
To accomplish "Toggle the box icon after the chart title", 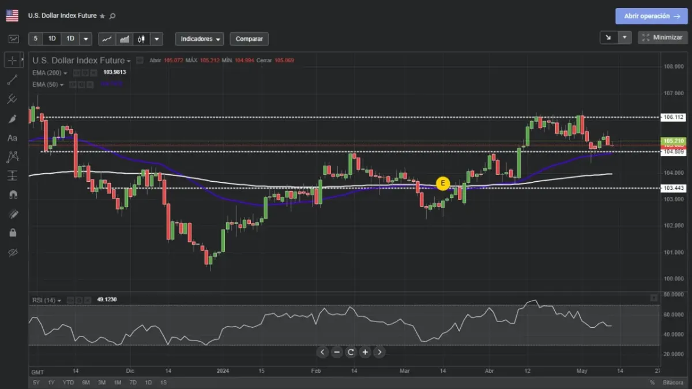I will coord(140,61).
